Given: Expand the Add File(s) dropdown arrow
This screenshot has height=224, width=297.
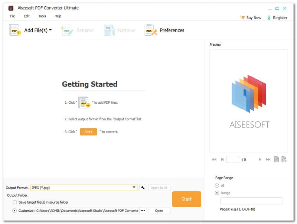Looking at the screenshot, I should point(50,30).
